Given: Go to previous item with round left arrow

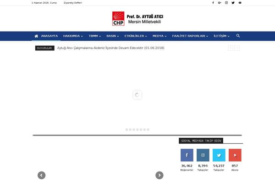Looking at the screenshot, I should pyautogui.click(x=42, y=175).
